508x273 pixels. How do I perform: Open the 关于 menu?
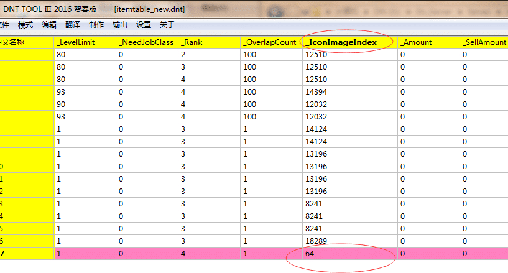167,25
